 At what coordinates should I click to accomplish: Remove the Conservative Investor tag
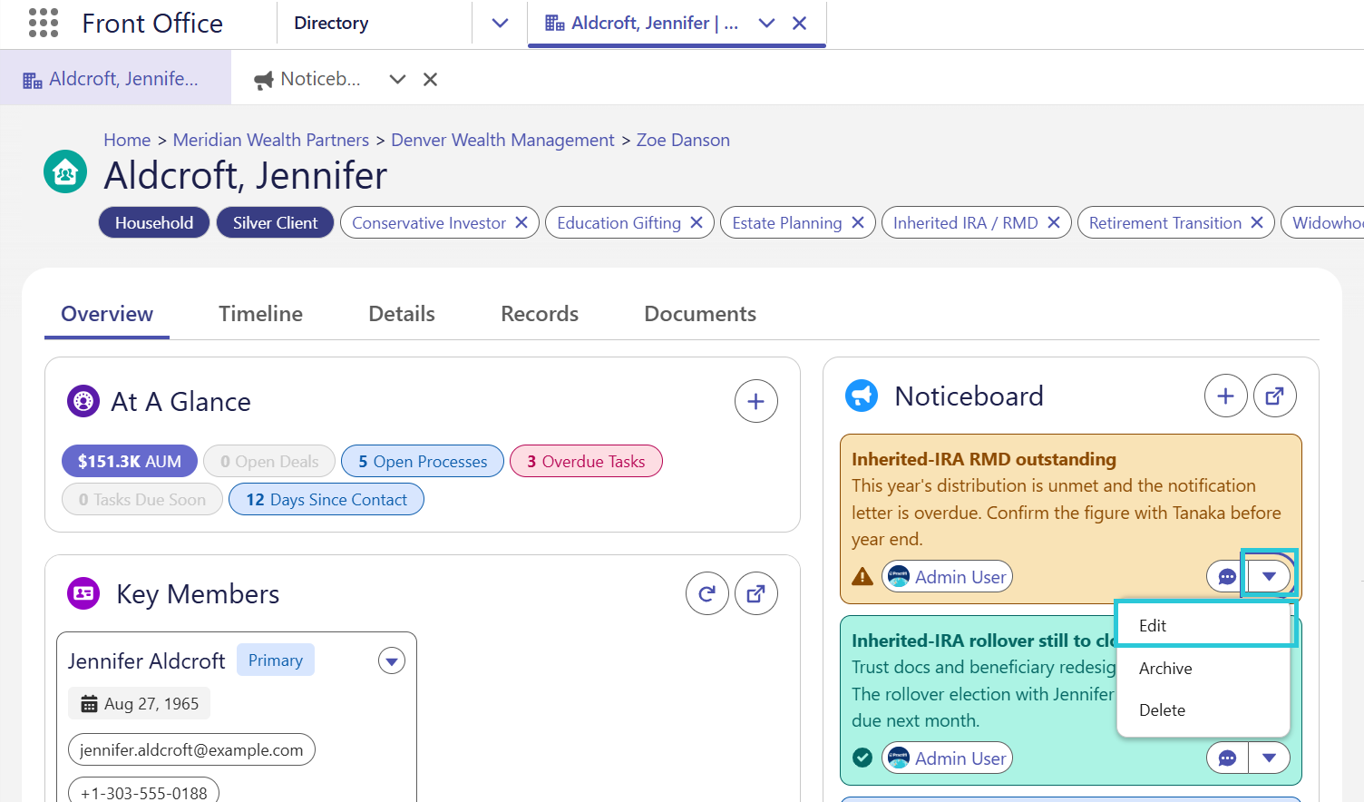tap(521, 222)
